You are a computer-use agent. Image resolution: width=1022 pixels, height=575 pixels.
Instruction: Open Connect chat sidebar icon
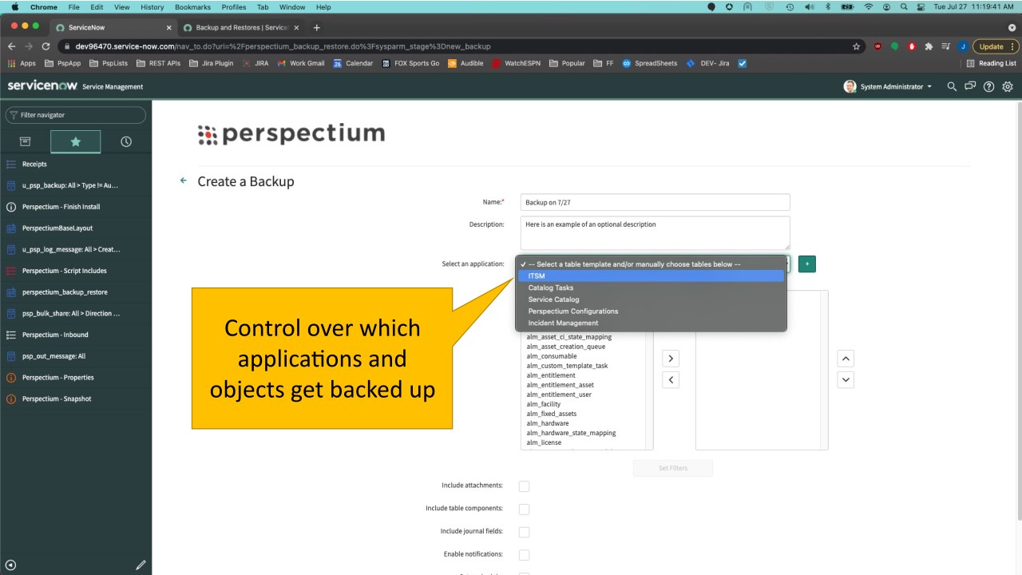(971, 86)
